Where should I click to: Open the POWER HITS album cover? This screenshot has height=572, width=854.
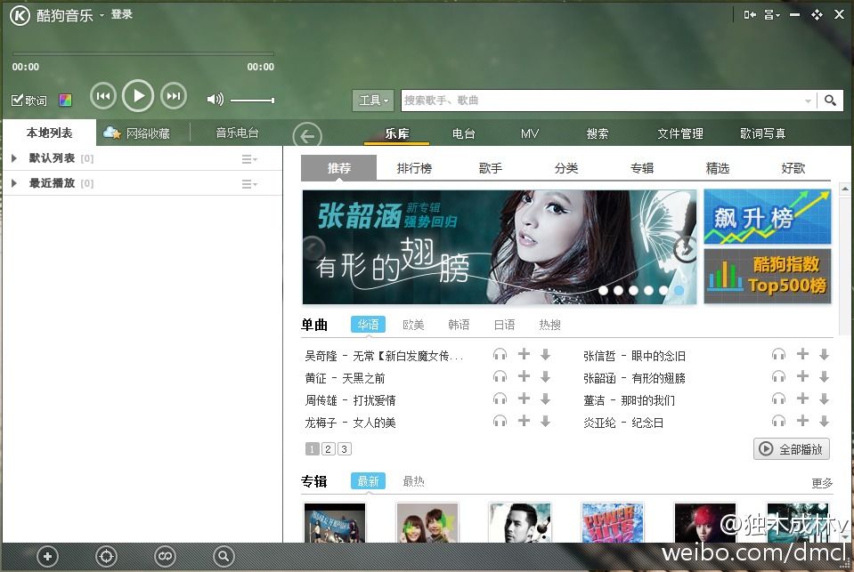pos(613,522)
